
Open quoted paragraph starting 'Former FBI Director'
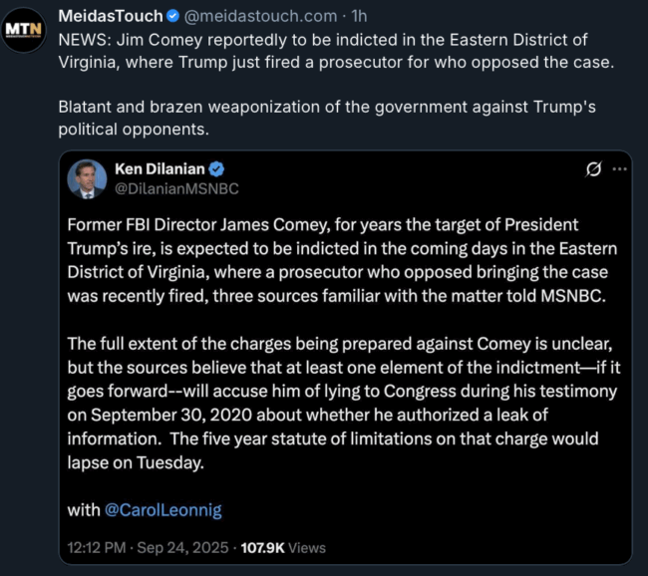pos(341,259)
